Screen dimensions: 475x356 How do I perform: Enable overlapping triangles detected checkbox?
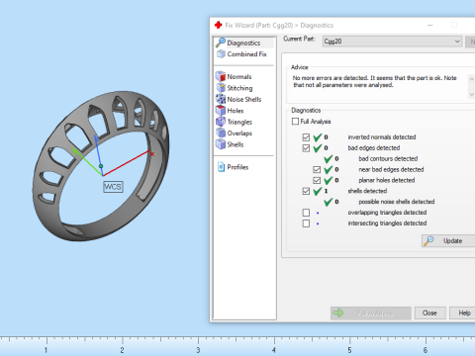click(306, 213)
